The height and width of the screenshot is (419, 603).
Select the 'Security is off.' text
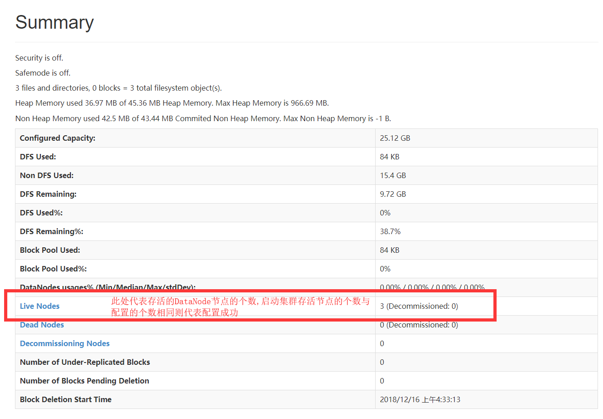pyautogui.click(x=39, y=58)
